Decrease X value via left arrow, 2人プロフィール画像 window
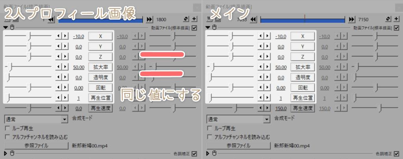403x159 pixels. click(59, 36)
